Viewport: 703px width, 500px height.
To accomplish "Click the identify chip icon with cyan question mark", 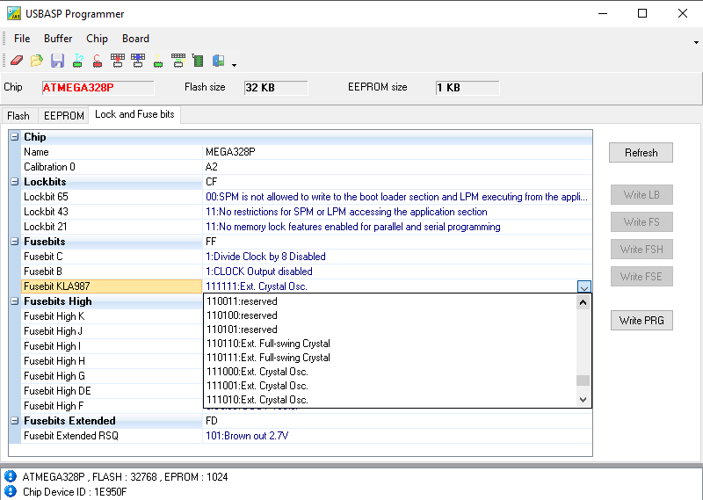I will click(78, 61).
